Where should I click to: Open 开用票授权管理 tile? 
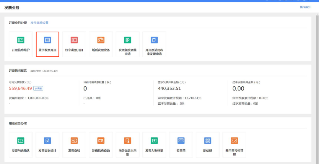click(234, 145)
